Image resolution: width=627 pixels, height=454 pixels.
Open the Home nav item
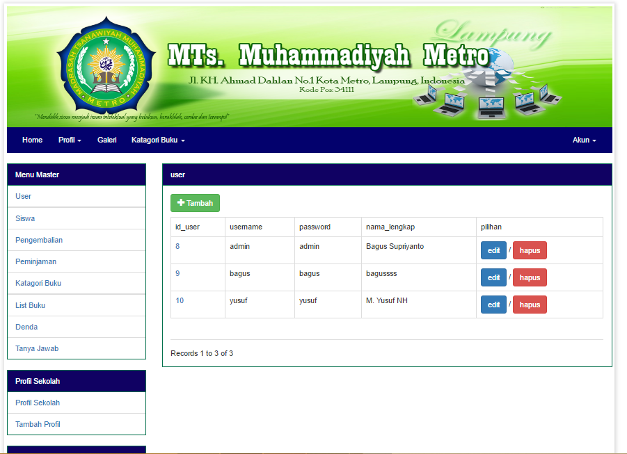33,140
